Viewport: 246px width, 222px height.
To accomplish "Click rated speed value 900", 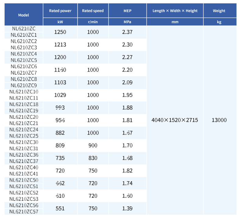I will click(x=93, y=146).
